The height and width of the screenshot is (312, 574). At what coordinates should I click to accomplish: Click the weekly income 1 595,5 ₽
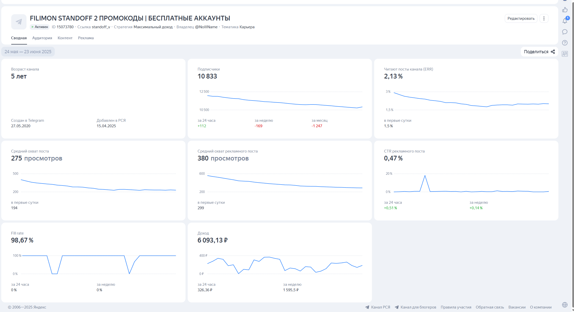click(x=291, y=290)
